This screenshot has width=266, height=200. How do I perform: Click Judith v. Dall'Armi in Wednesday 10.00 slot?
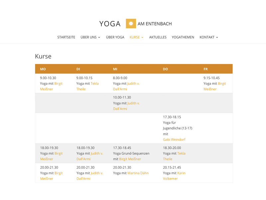126,106
